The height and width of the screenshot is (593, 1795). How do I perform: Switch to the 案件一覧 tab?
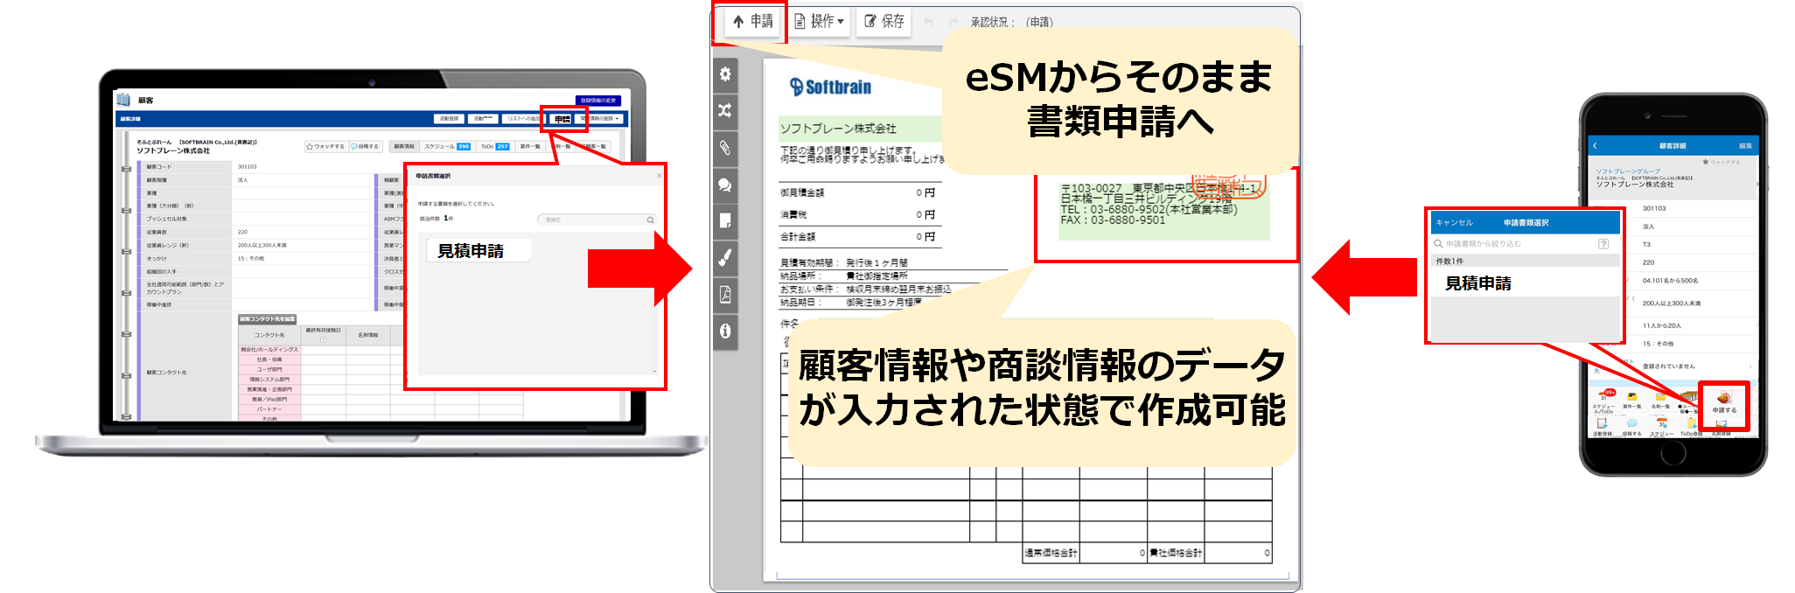530,146
